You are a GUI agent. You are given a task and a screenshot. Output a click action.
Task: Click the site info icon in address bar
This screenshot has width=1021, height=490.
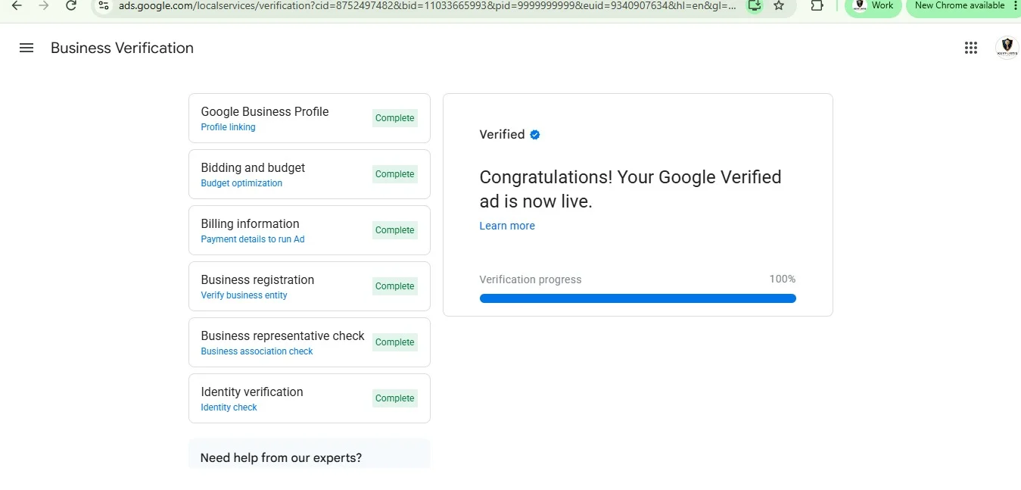[x=104, y=5]
